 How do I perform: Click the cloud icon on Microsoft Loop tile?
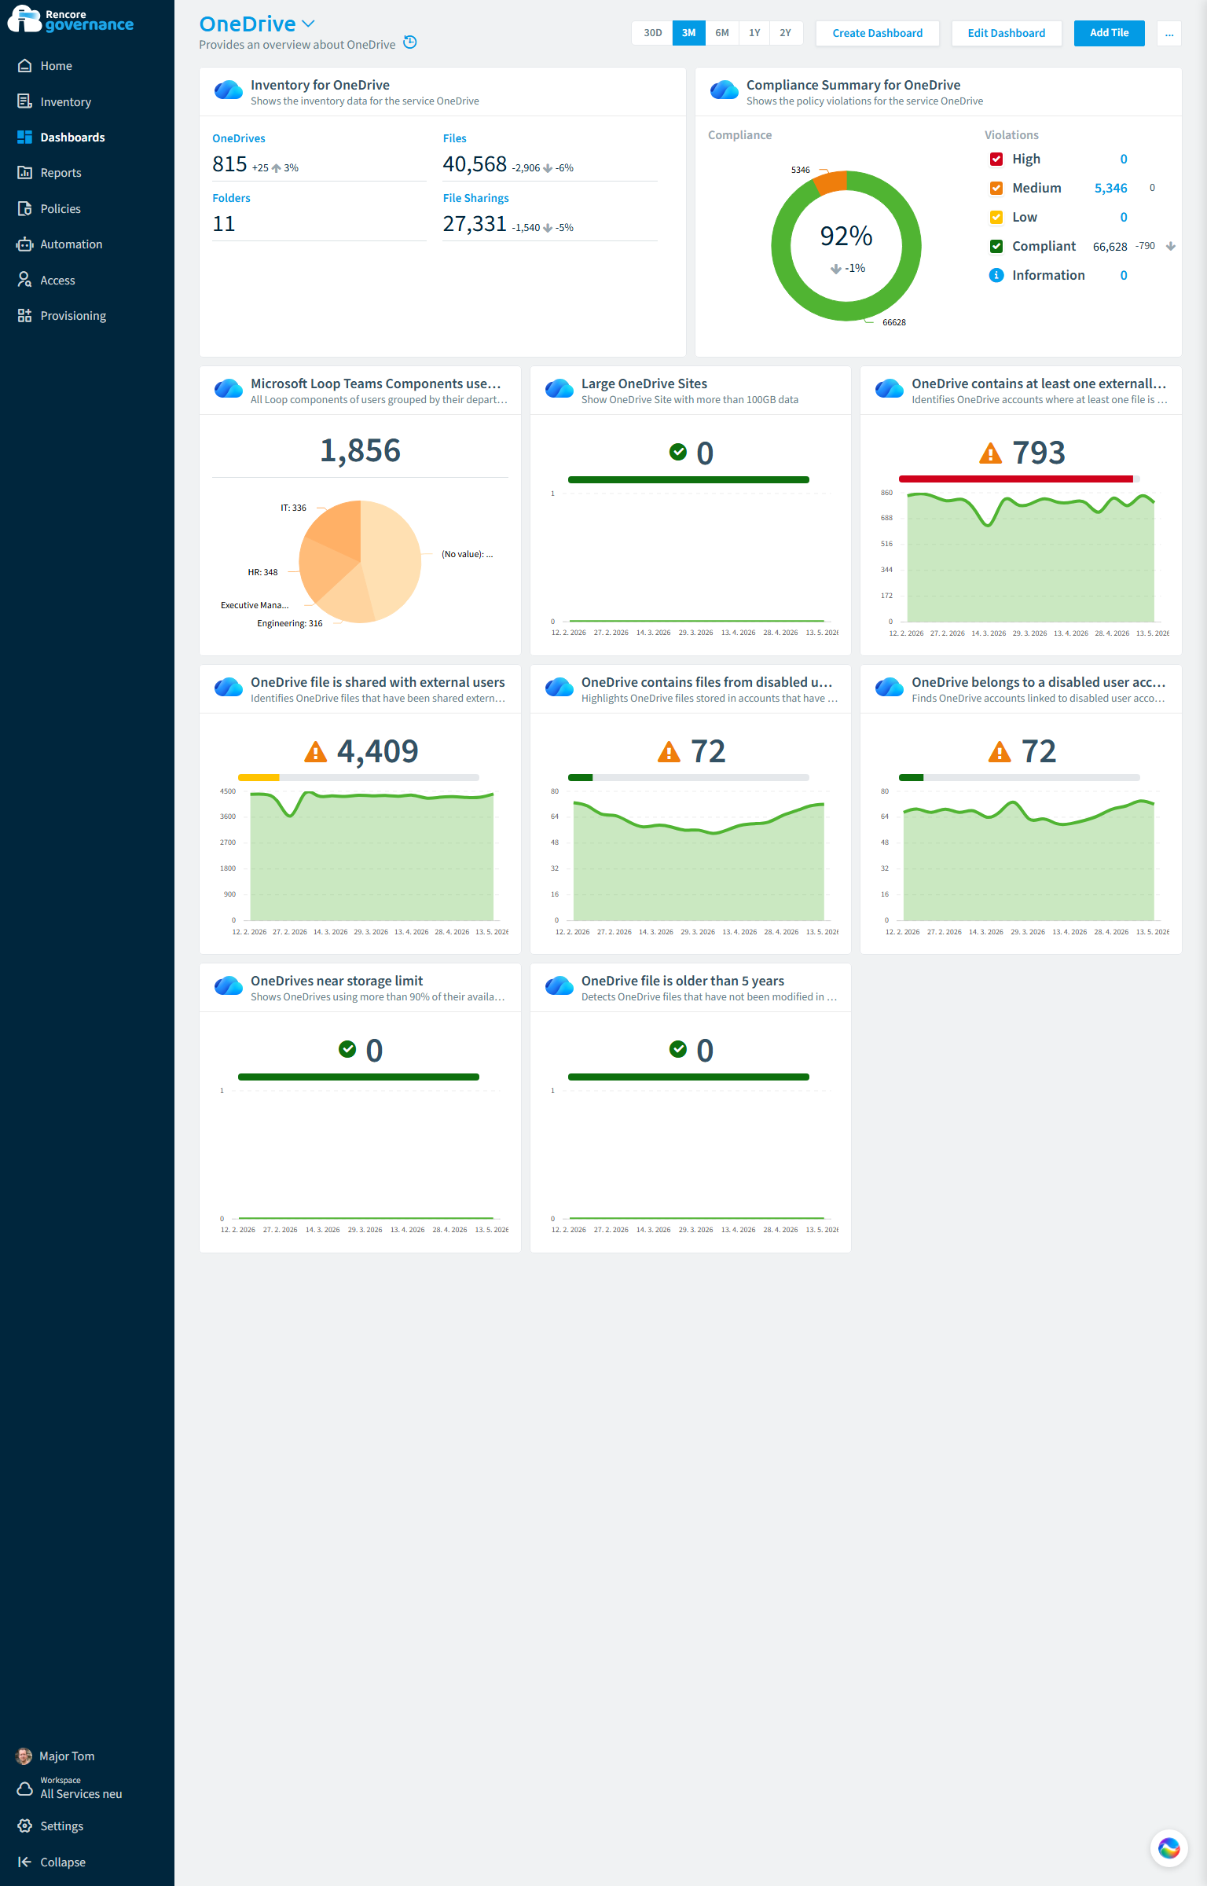(x=229, y=389)
